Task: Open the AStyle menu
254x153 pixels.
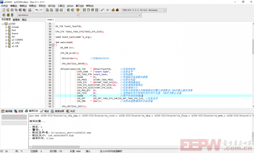Action: click(70, 6)
